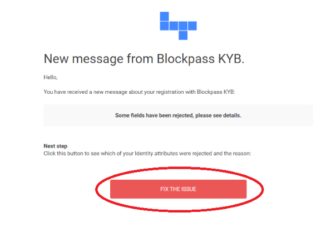Click the bold 'Next step' label
Image resolution: width=336 pixels, height=238 pixels.
click(56, 146)
